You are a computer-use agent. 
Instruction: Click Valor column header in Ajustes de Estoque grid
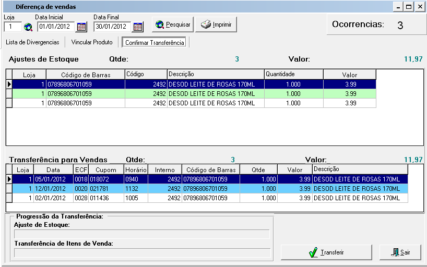click(x=350, y=75)
